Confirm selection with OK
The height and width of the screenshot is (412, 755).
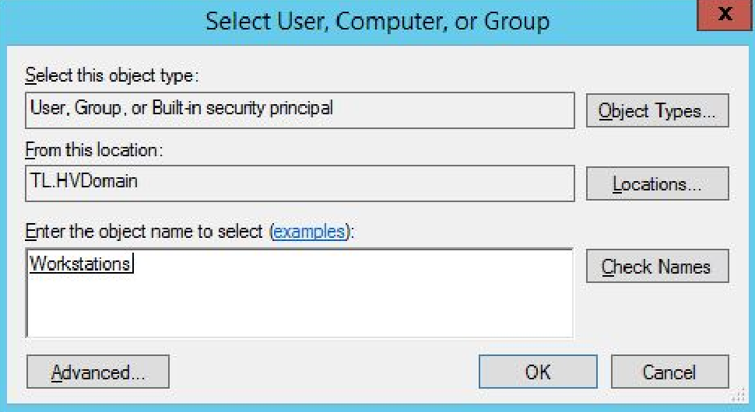[537, 372]
